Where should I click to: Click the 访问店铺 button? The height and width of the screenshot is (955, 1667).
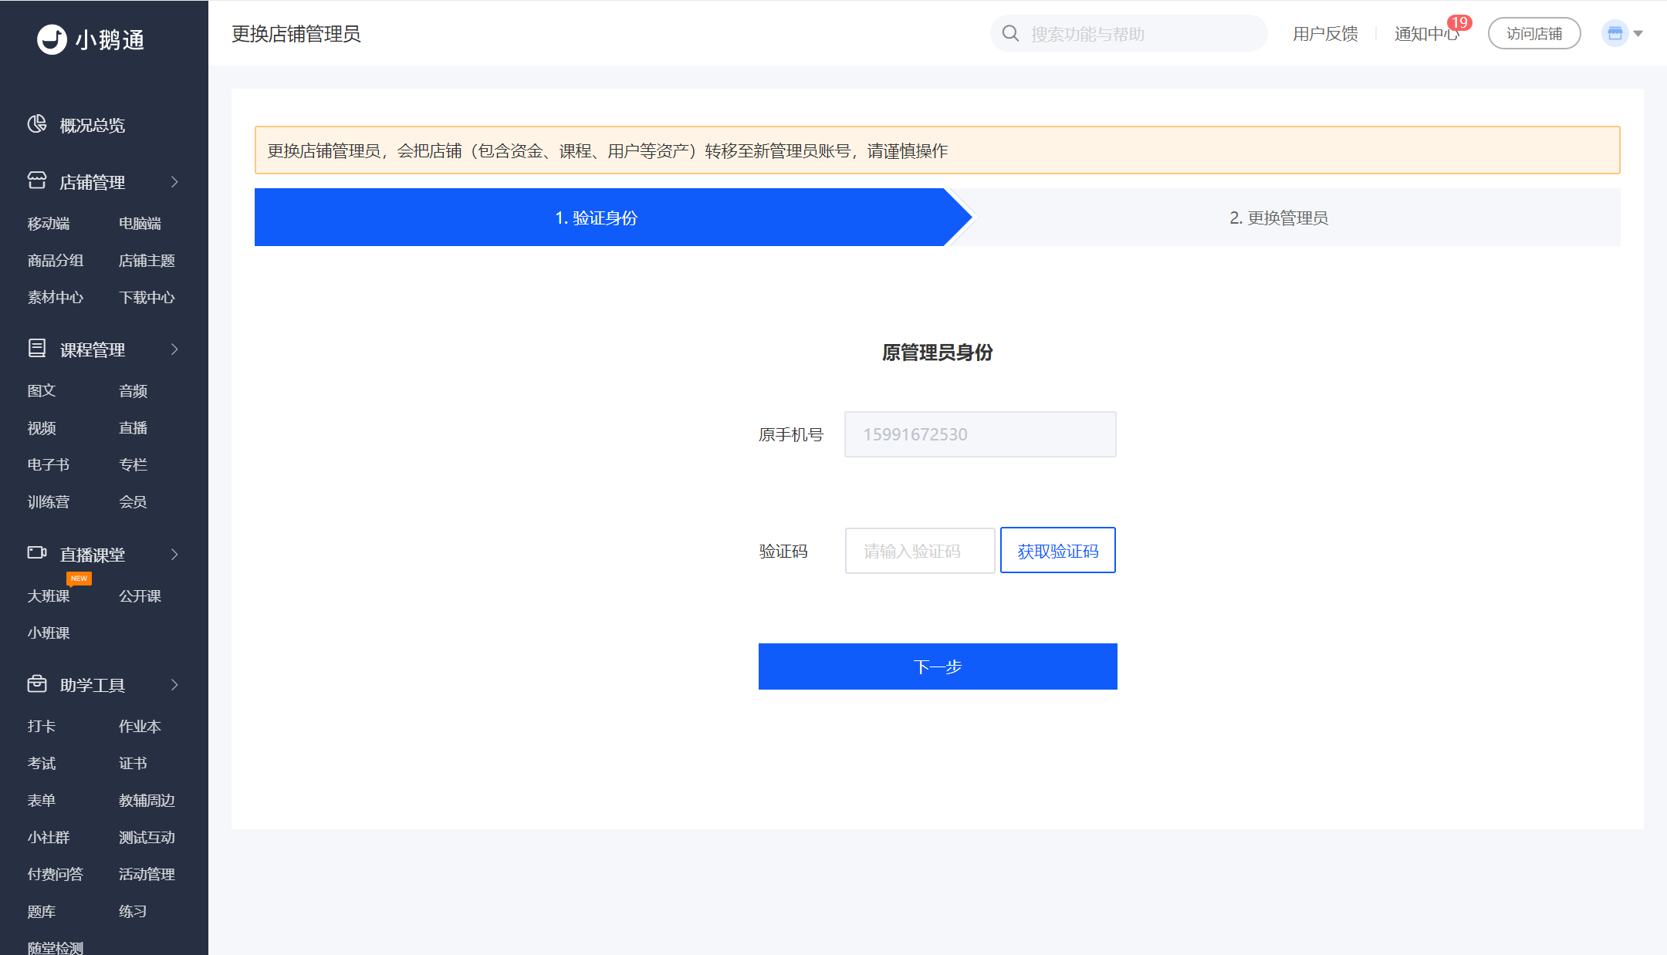point(1533,34)
